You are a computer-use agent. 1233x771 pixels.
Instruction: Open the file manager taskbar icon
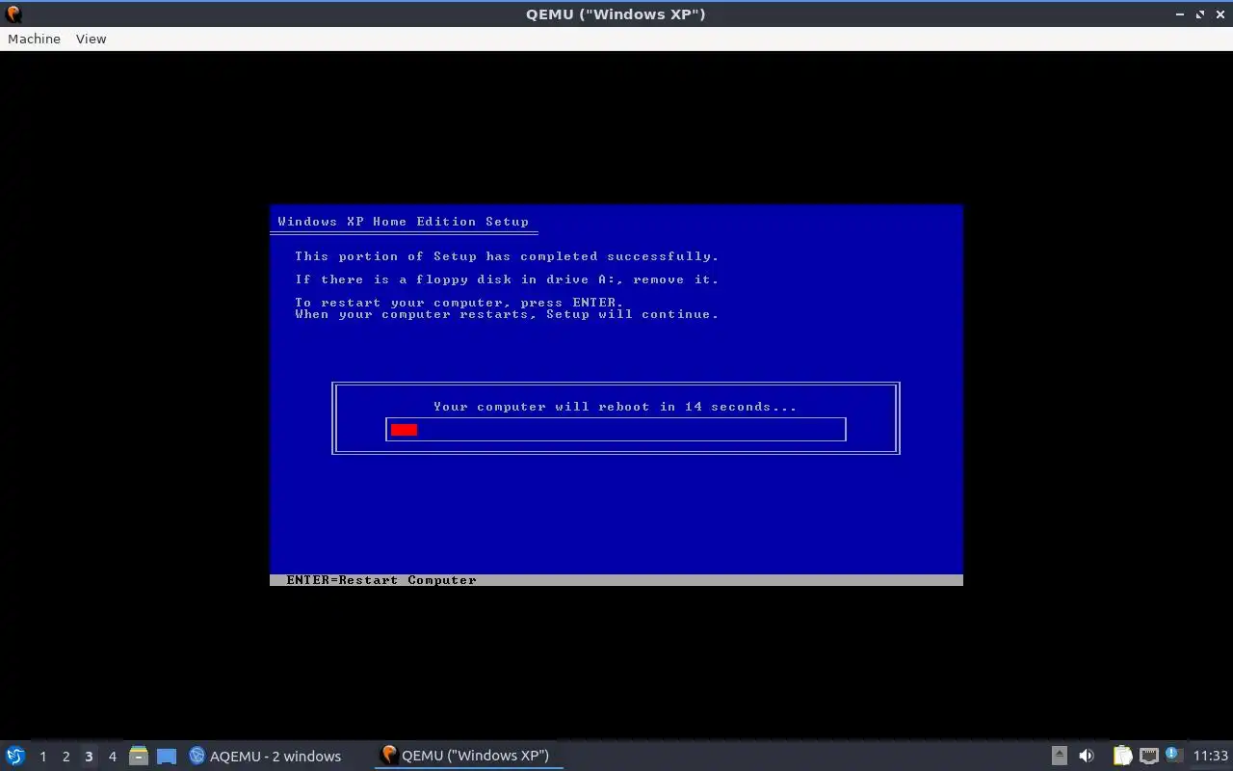coord(139,756)
